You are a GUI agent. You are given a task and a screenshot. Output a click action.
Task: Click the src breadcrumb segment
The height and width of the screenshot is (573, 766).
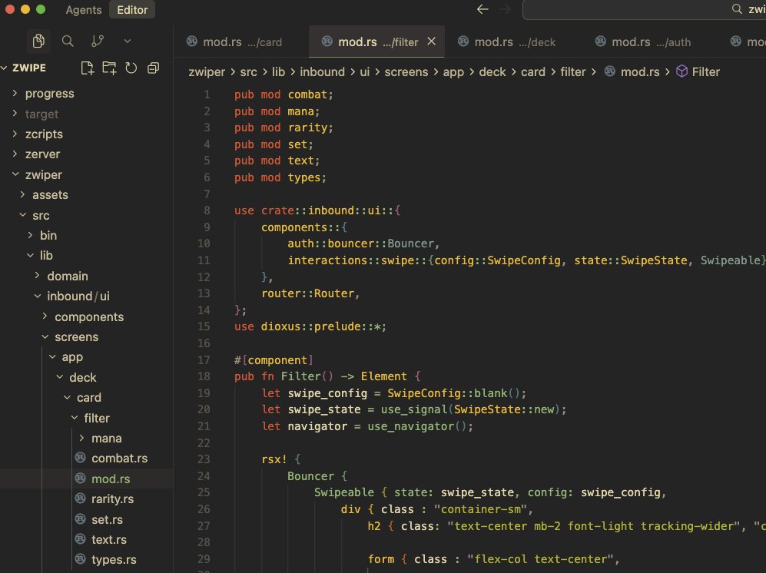coord(248,71)
